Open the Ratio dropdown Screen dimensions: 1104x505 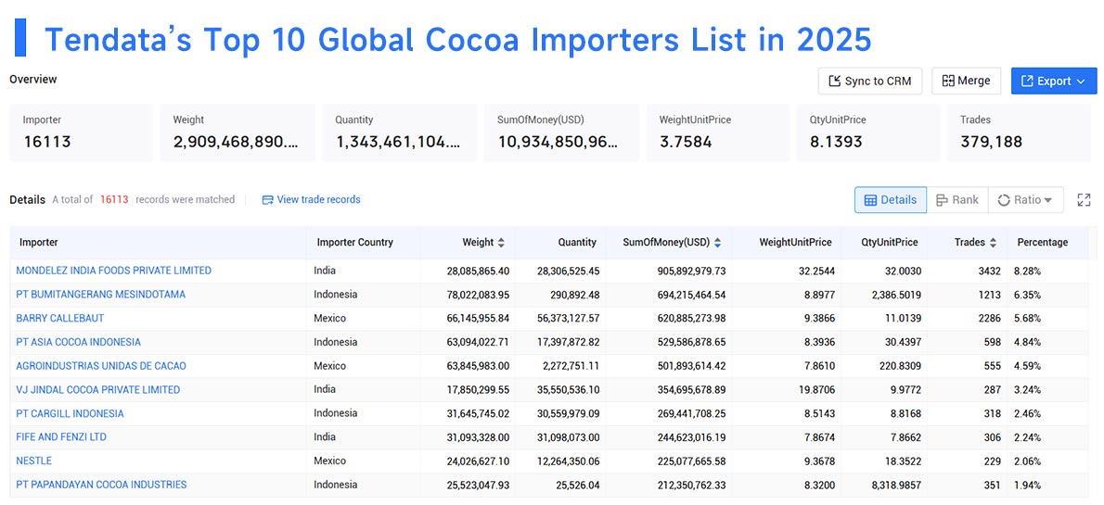(x=1025, y=200)
